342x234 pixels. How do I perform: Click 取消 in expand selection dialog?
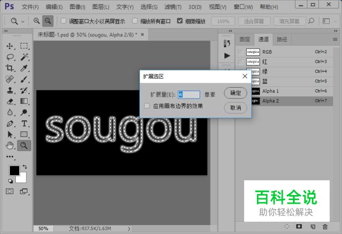pos(235,108)
